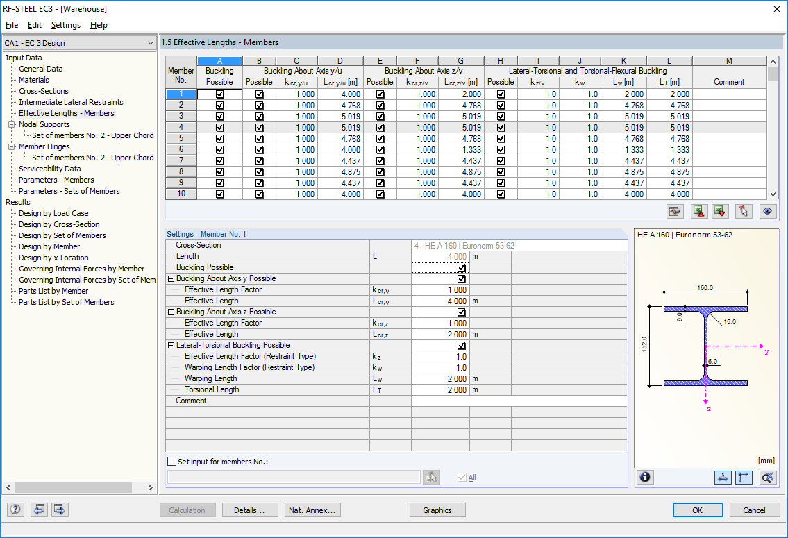Pick member in graphic with cursor icon
This screenshot has height=538, width=788.
[744, 212]
